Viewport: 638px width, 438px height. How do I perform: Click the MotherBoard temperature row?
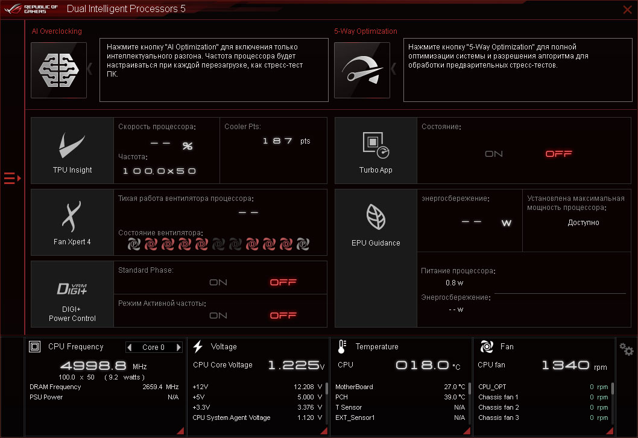point(400,387)
